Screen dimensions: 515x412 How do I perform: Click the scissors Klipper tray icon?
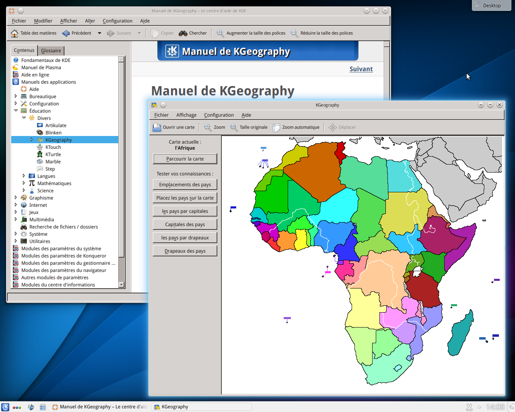(469, 407)
